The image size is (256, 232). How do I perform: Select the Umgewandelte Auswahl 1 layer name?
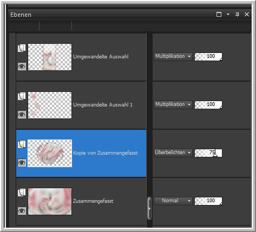pos(103,105)
